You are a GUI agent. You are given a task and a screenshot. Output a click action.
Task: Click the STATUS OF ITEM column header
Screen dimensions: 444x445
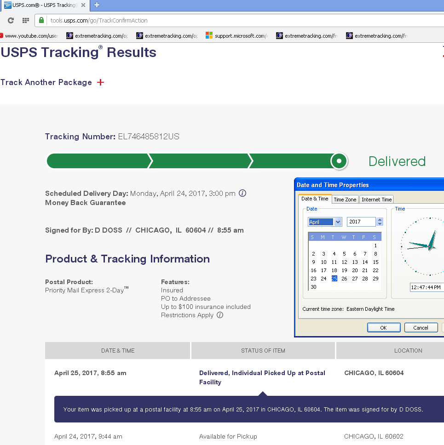(263, 350)
